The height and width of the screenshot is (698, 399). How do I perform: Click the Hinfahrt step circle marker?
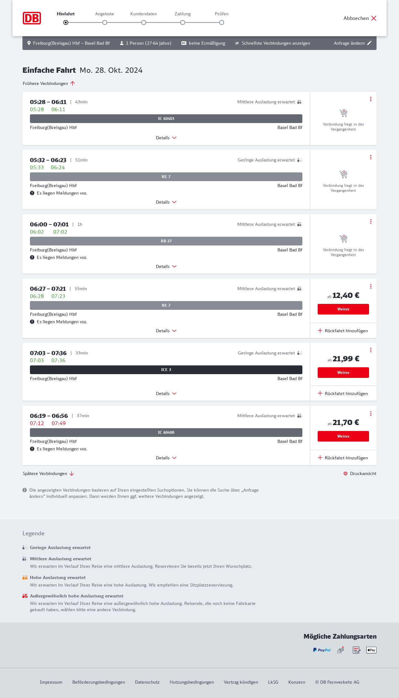point(66,22)
